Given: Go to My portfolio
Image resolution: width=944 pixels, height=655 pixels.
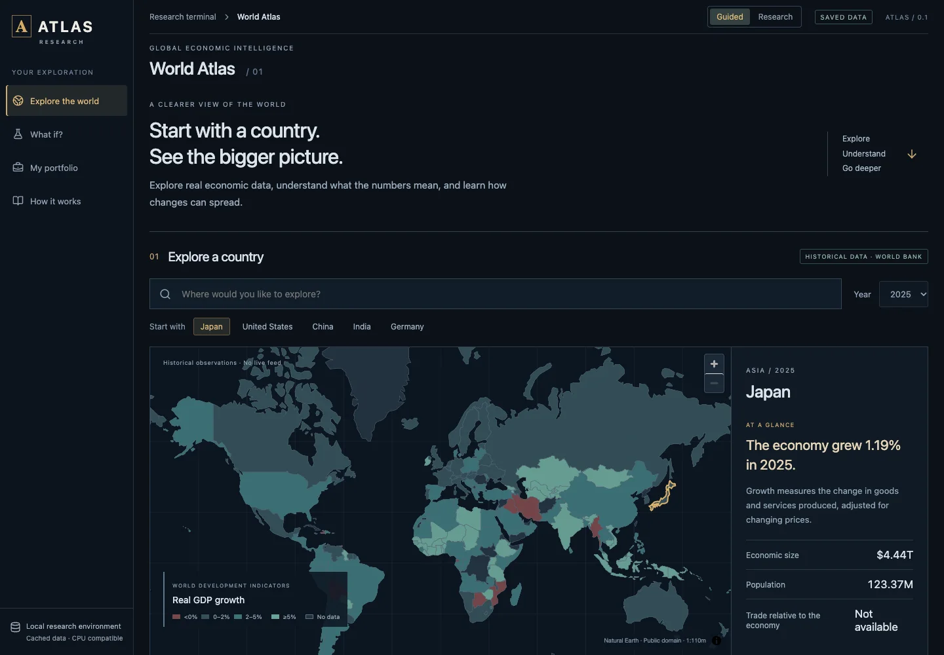Looking at the screenshot, I should 66,168.
